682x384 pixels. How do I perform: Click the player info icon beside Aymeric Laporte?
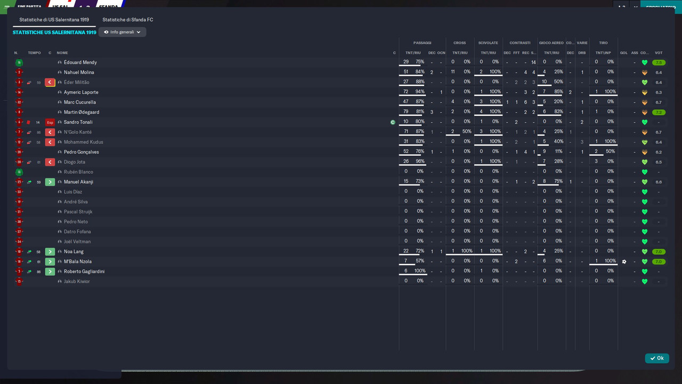[60, 92]
